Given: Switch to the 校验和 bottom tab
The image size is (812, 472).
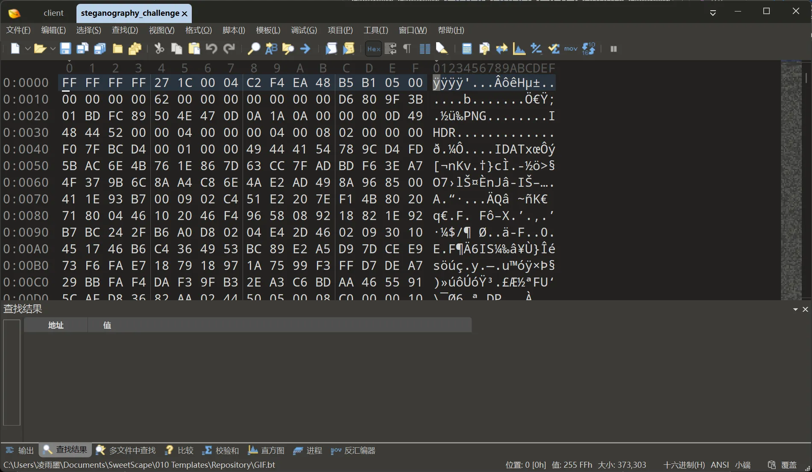Looking at the screenshot, I should (221, 450).
